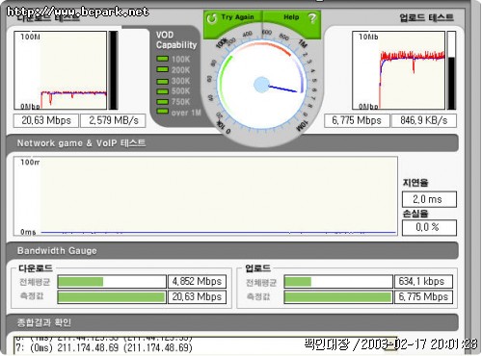The height and width of the screenshot is (356, 482).
Task: Select the 500K VOD capability indicator
Action: point(162,91)
